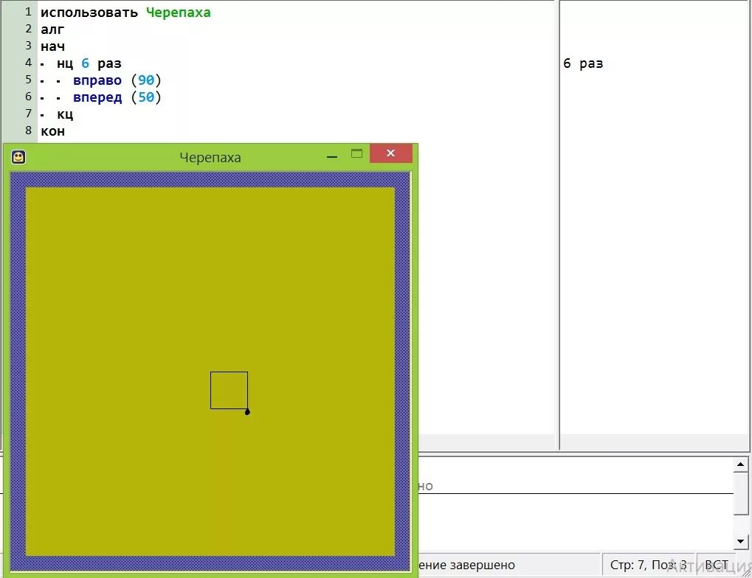Click the loop count 6 in code
Viewport: 752px width, 578px height.
click(x=86, y=63)
